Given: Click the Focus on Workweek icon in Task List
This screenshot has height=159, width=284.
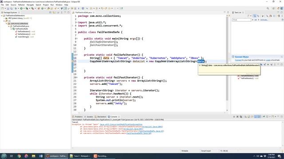Looking at the screenshot, I should click(x=263, y=16).
